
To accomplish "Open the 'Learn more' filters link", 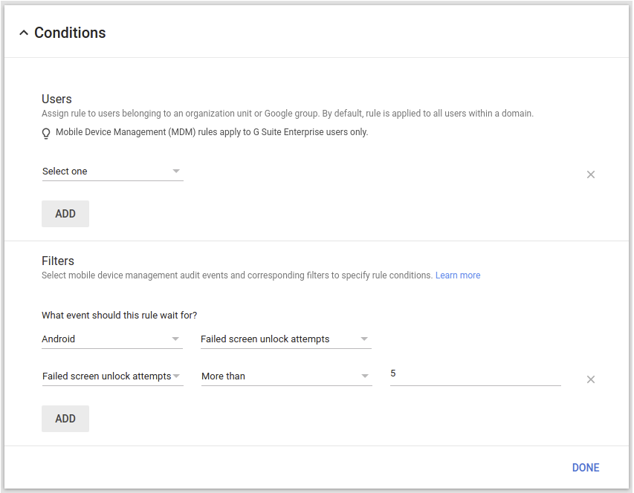I will [458, 275].
